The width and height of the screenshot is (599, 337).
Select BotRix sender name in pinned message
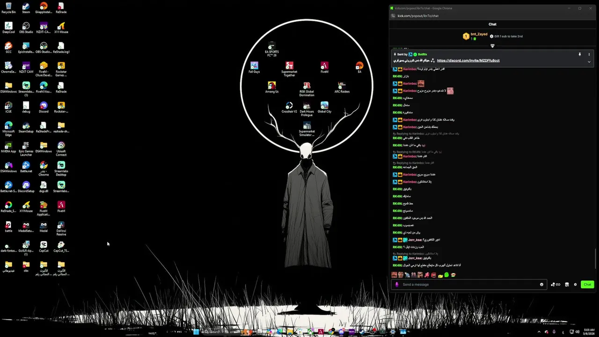pyautogui.click(x=423, y=54)
